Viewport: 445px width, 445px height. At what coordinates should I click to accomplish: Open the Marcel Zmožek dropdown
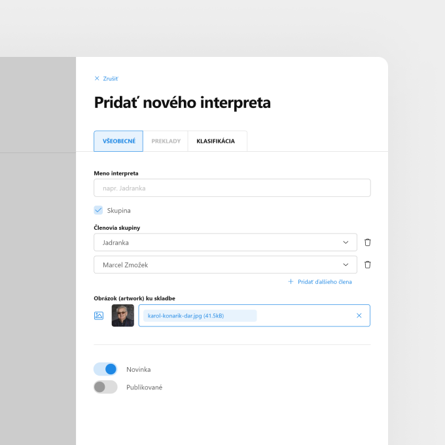[225, 264]
